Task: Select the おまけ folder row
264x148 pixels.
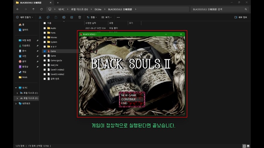Action: [x=52, y=47]
